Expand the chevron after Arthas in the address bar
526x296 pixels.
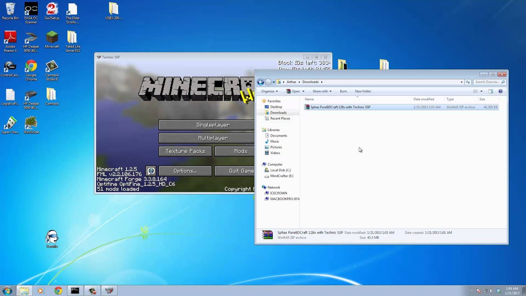[299, 82]
